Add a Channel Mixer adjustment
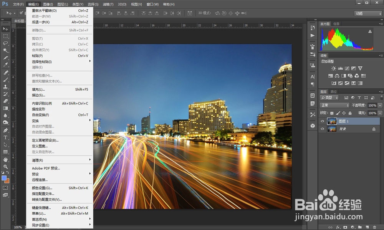 pos(357,76)
